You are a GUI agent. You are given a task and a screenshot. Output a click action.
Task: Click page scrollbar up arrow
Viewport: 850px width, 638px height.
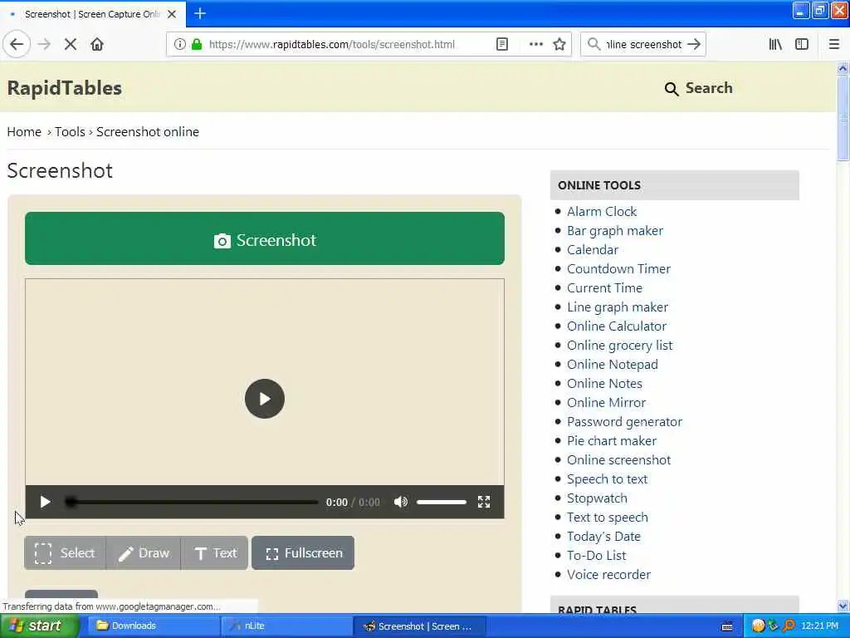843,69
